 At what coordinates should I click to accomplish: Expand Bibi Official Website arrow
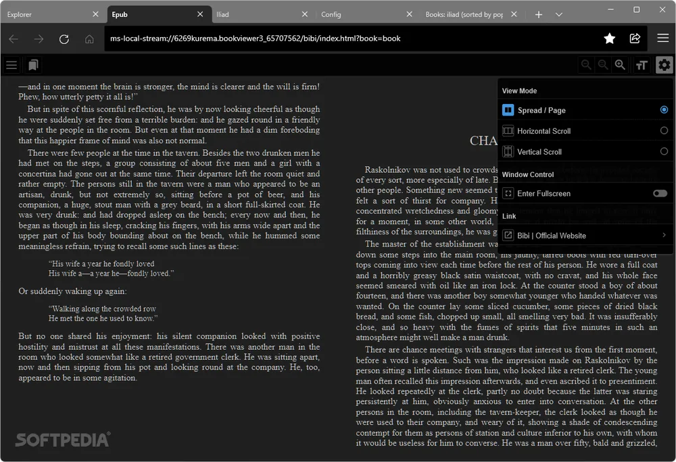[x=664, y=235]
